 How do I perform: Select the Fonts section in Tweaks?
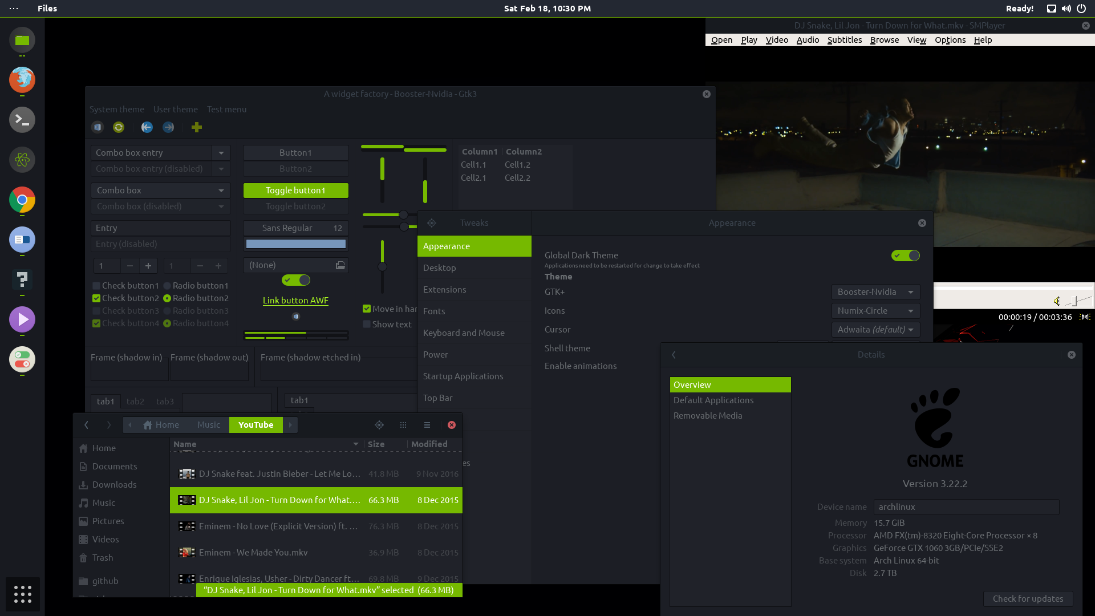pos(474,311)
